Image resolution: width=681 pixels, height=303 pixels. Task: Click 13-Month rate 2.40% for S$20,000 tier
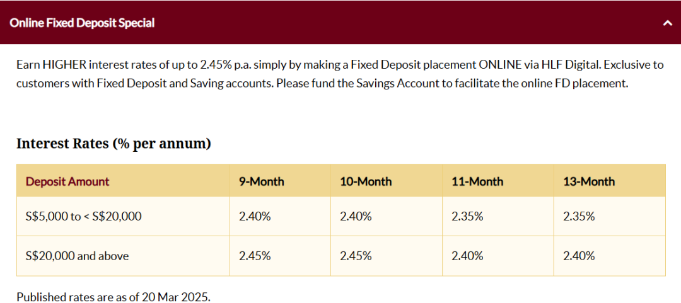pos(579,256)
